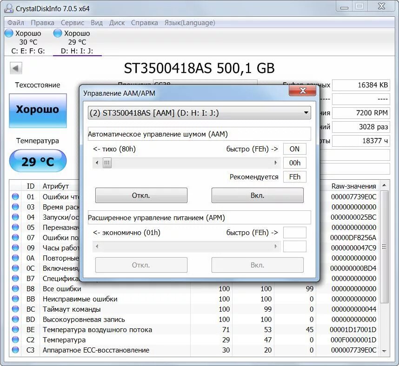Click the blue status dot for attribute 09
This screenshot has width=399, height=366.
click(x=15, y=248)
